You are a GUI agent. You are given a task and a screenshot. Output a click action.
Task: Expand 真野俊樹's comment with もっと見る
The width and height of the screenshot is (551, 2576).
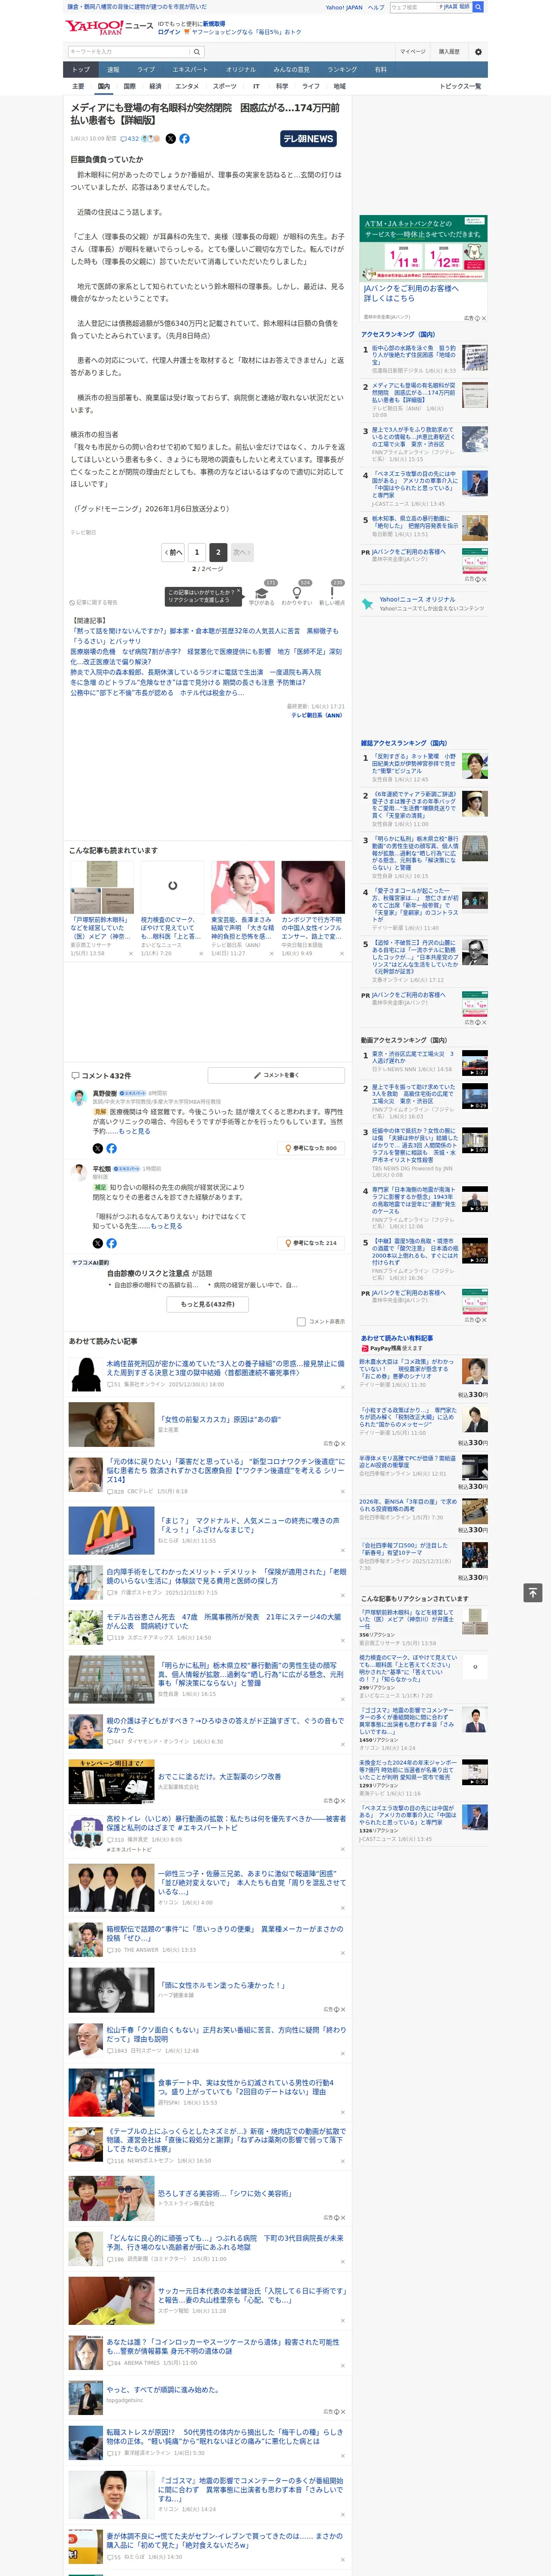135,1131
